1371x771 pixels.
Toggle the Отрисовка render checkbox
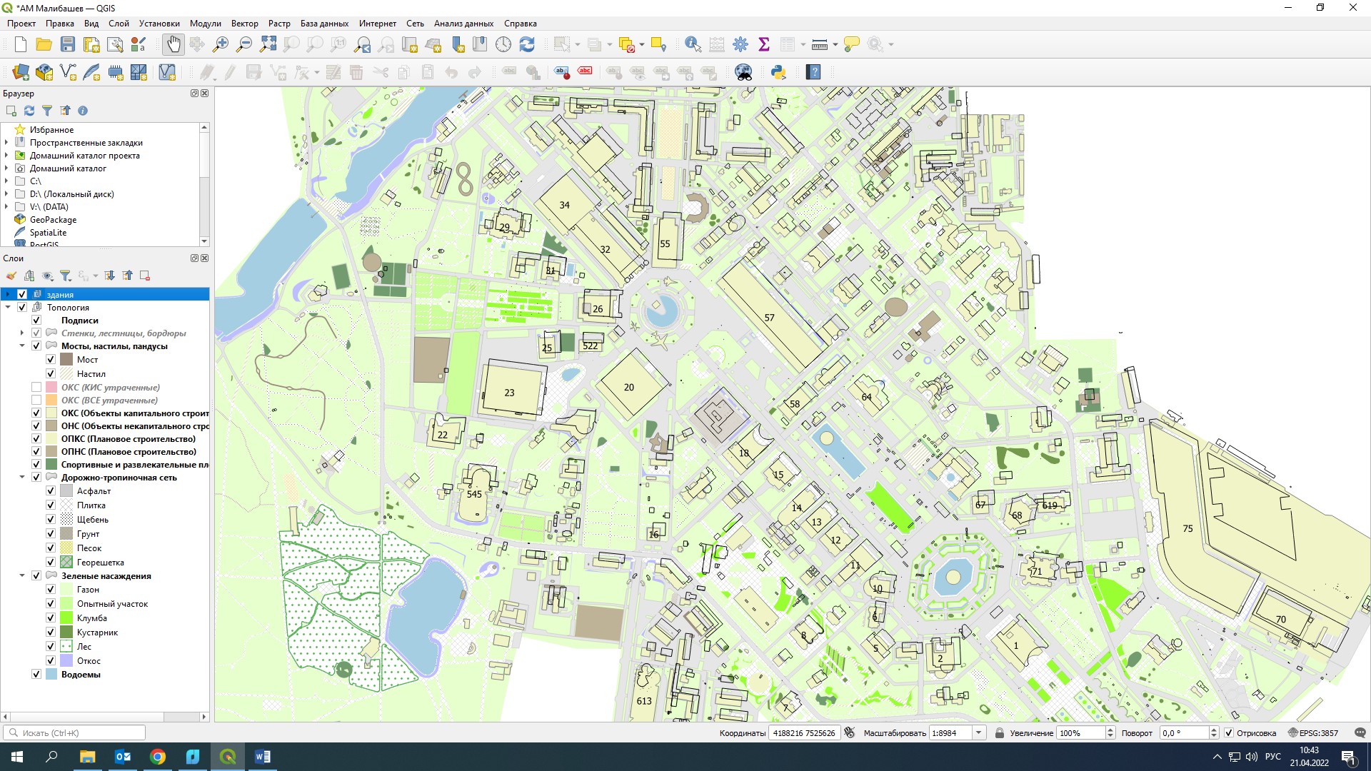click(1229, 733)
